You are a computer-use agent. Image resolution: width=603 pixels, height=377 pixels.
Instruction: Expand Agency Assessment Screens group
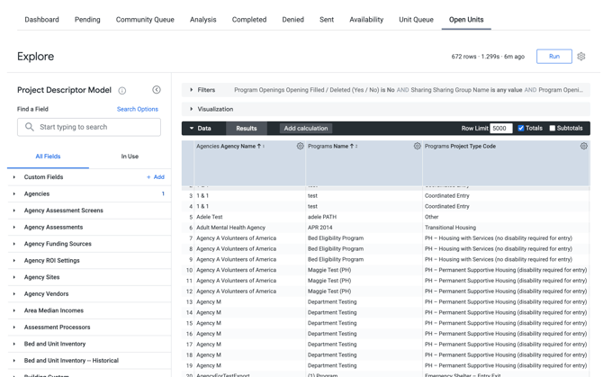(14, 211)
